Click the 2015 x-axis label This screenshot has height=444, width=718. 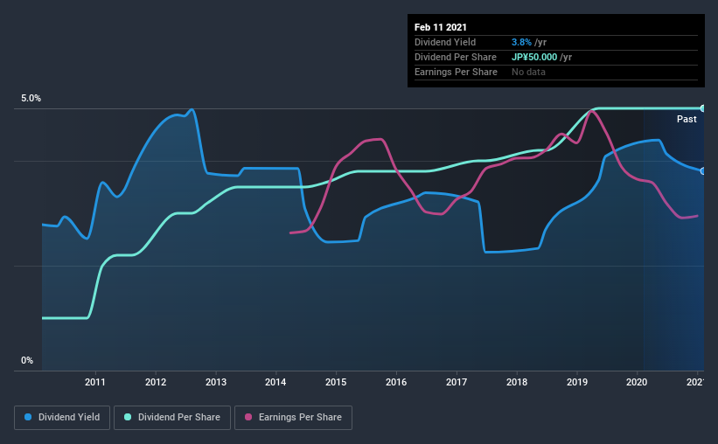pyautogui.click(x=336, y=382)
